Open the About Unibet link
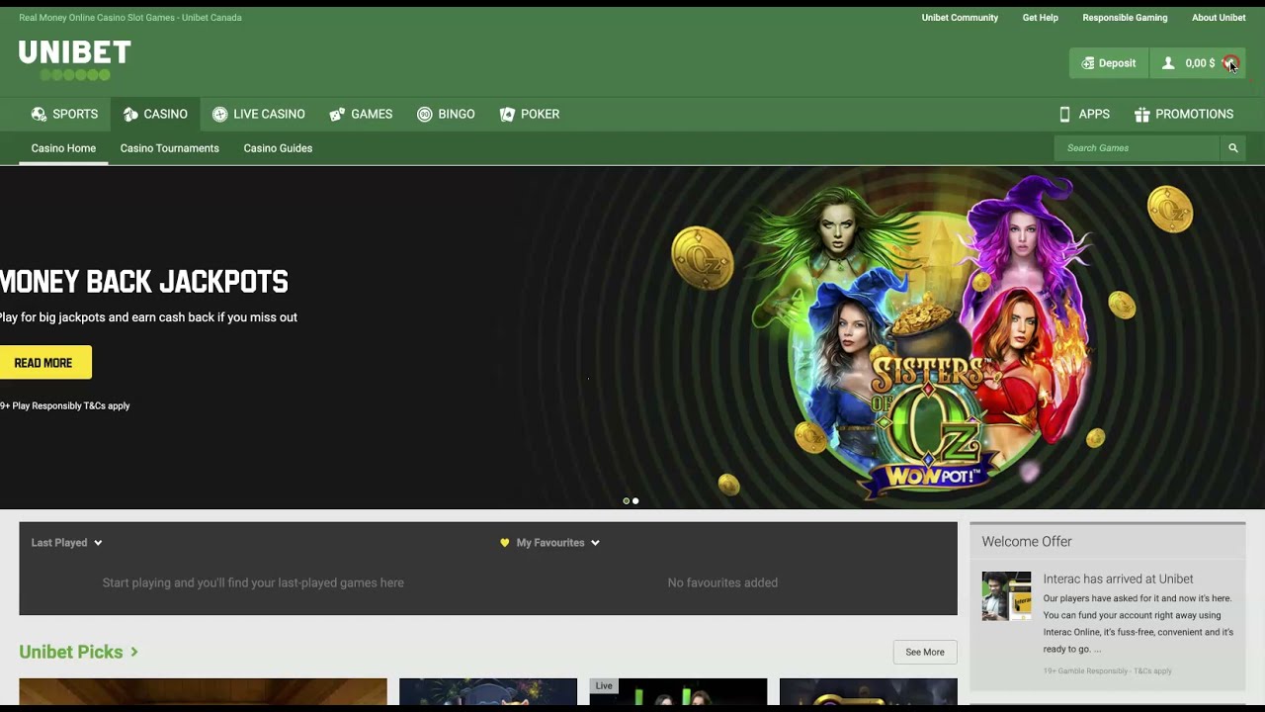This screenshot has width=1265, height=712. (x=1219, y=18)
